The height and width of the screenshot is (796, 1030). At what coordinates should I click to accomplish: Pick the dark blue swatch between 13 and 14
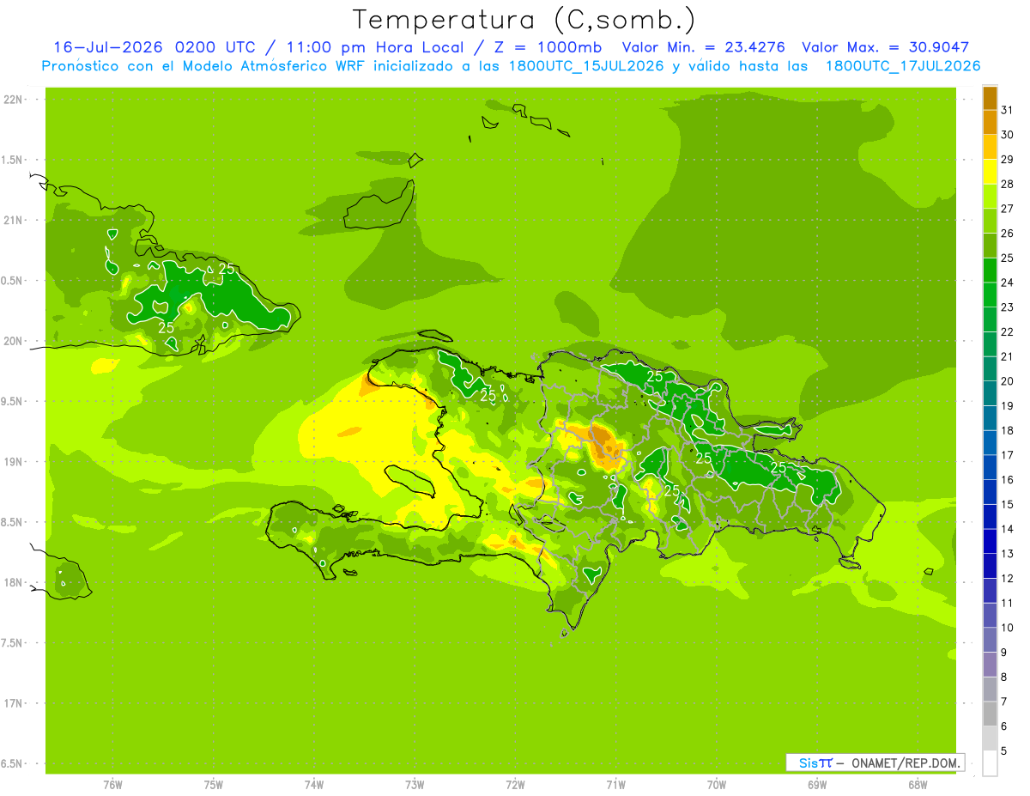pyautogui.click(x=990, y=542)
